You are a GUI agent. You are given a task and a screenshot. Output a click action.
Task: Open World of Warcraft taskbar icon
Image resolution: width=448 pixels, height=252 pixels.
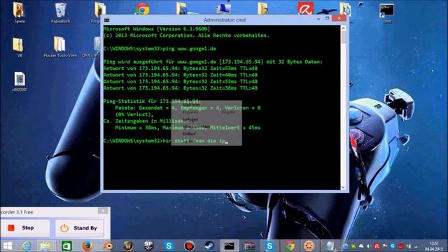(x=128, y=246)
